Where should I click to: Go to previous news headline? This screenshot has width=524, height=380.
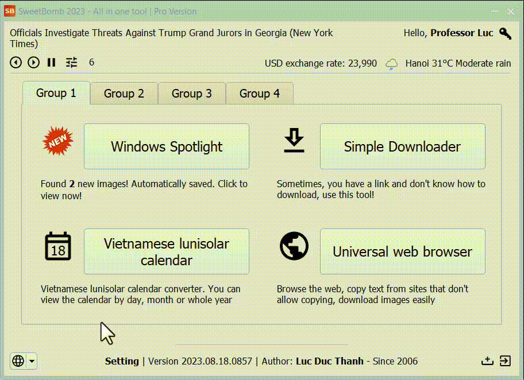click(x=16, y=63)
